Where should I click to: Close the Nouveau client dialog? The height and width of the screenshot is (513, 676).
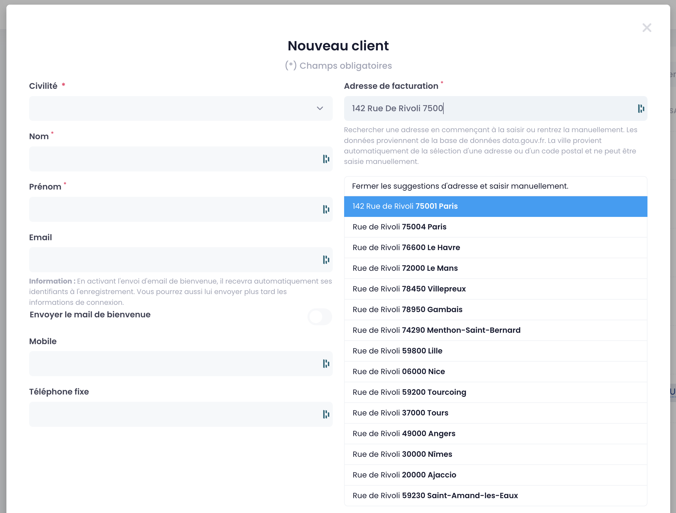647,28
